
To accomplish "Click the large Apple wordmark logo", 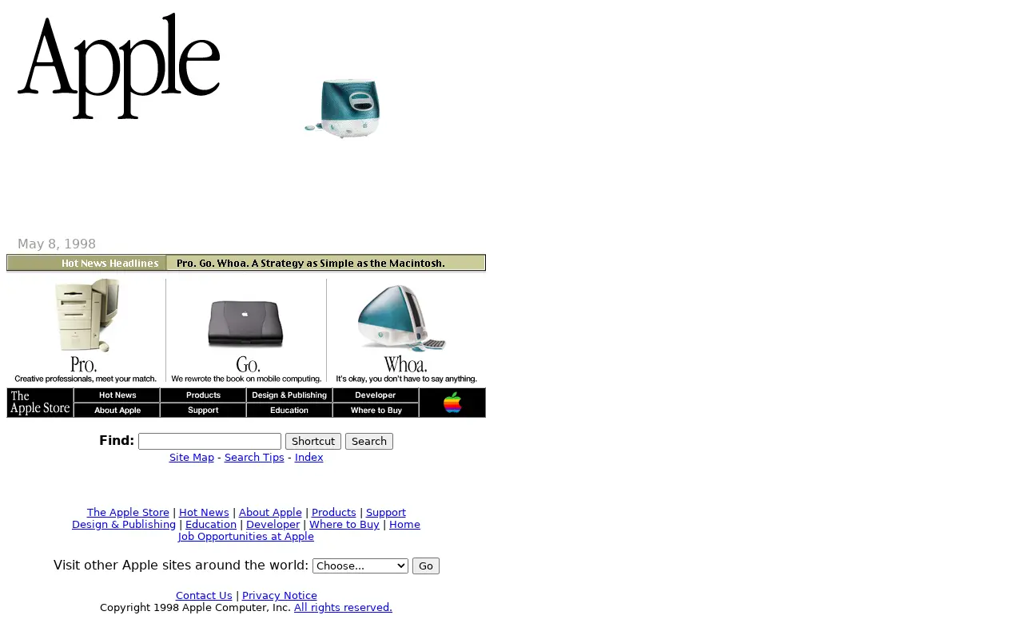I will click(118, 66).
